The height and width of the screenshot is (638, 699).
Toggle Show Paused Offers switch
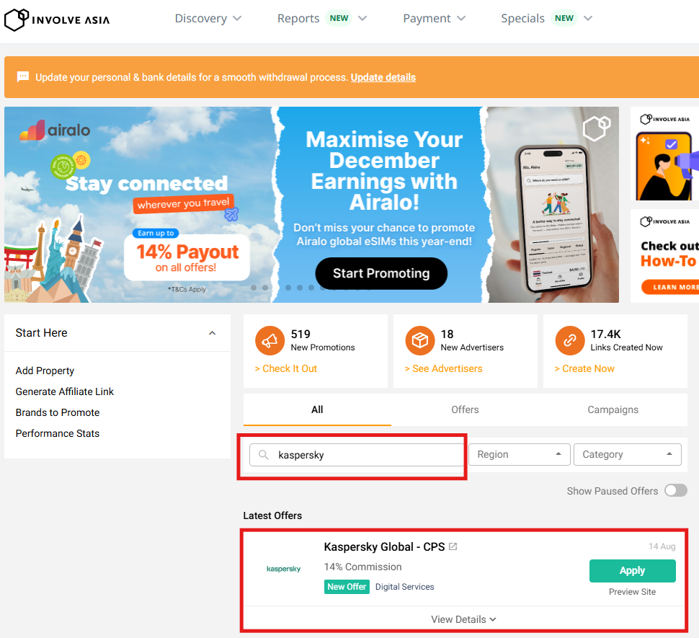coord(675,491)
